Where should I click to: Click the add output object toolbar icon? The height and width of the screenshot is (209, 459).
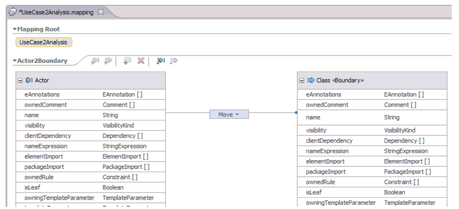[108, 61]
